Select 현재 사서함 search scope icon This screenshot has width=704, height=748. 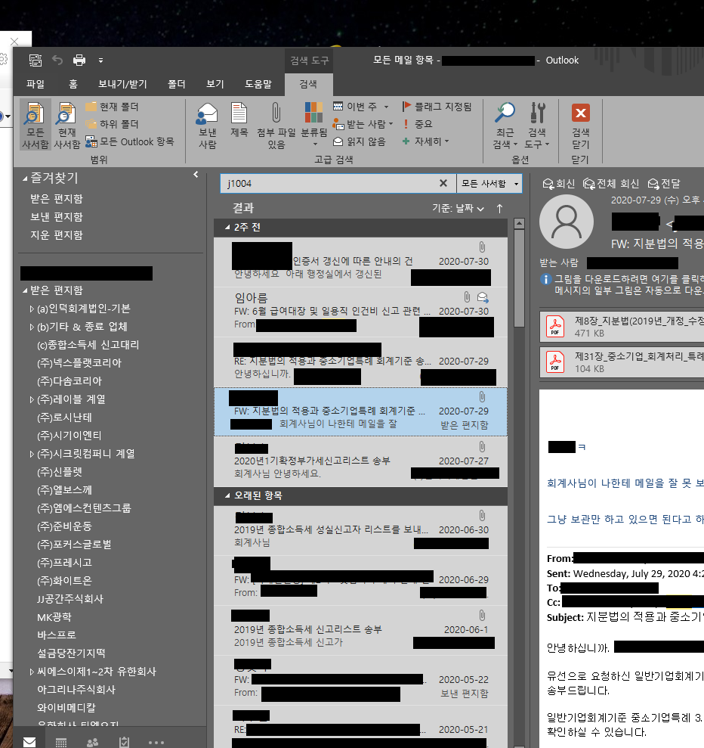coord(66,125)
